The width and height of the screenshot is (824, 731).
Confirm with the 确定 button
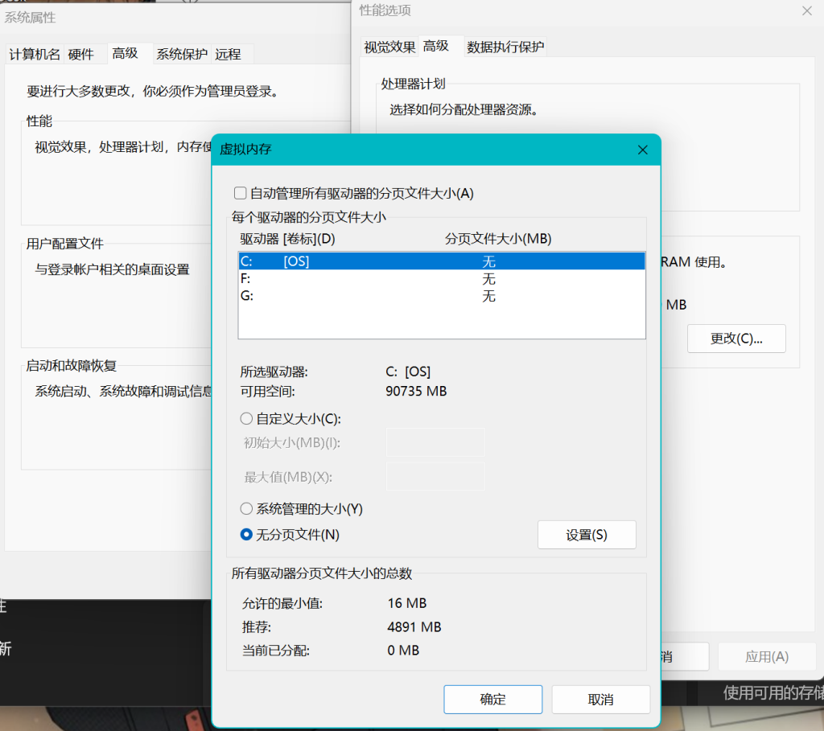pos(492,700)
